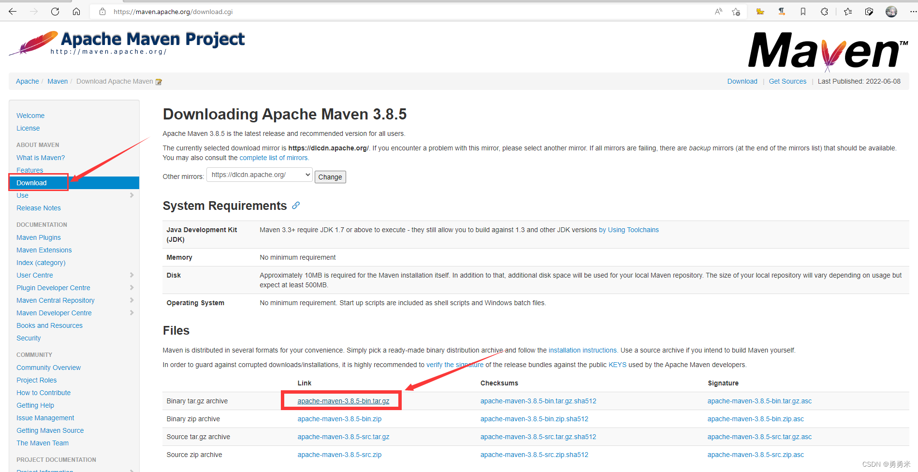Open Maven Extensions documentation
Viewport: 918px width, 472px height.
(x=44, y=250)
